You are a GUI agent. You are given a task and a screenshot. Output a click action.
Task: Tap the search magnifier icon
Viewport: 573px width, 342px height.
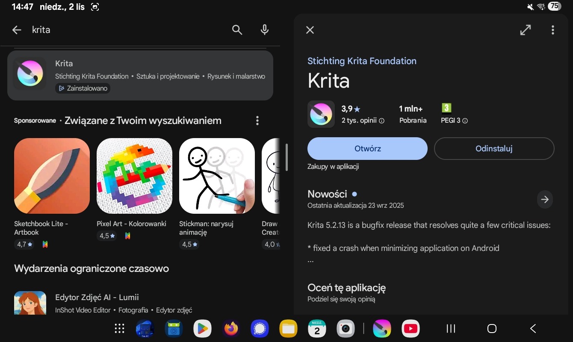point(237,30)
